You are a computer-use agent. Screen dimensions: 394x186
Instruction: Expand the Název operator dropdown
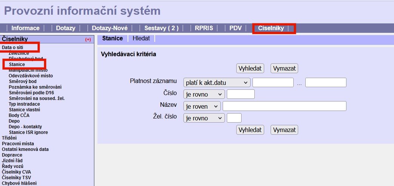coord(202,106)
